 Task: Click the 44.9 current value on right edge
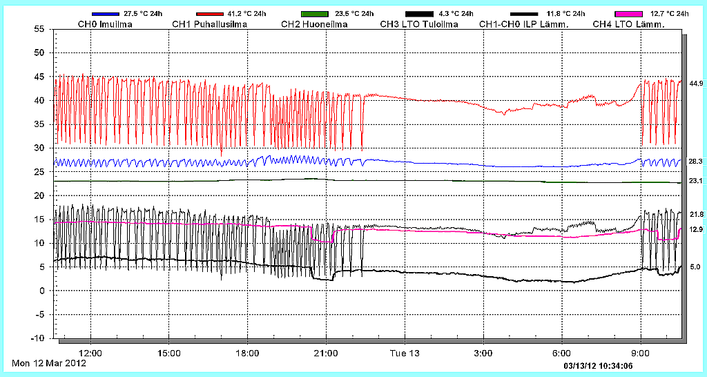[x=695, y=84]
